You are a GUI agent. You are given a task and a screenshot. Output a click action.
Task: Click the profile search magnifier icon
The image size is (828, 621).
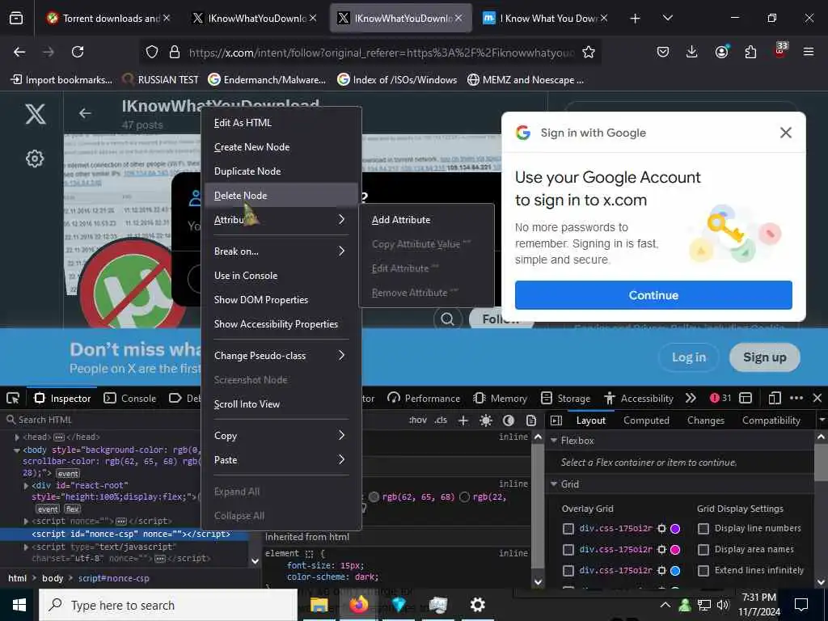[447, 319]
